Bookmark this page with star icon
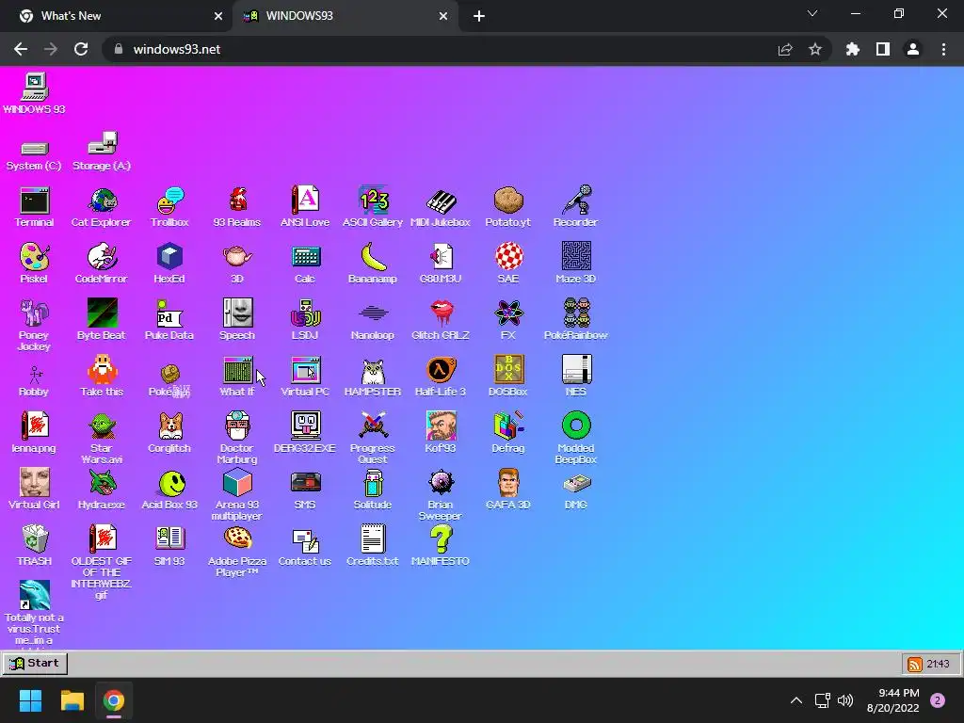Viewport: 964px width, 723px height. (815, 49)
